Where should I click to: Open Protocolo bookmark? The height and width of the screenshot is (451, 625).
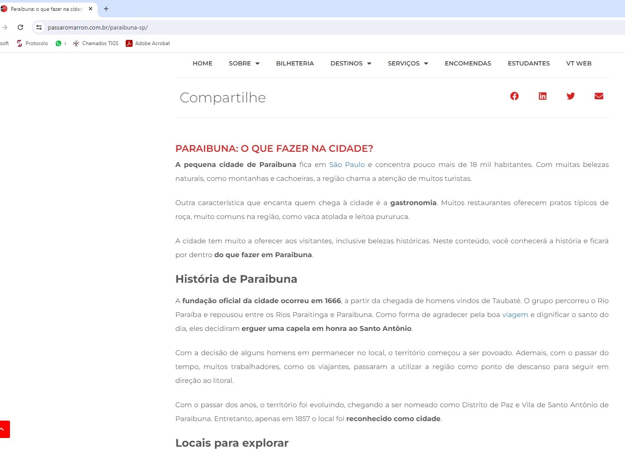(x=33, y=43)
